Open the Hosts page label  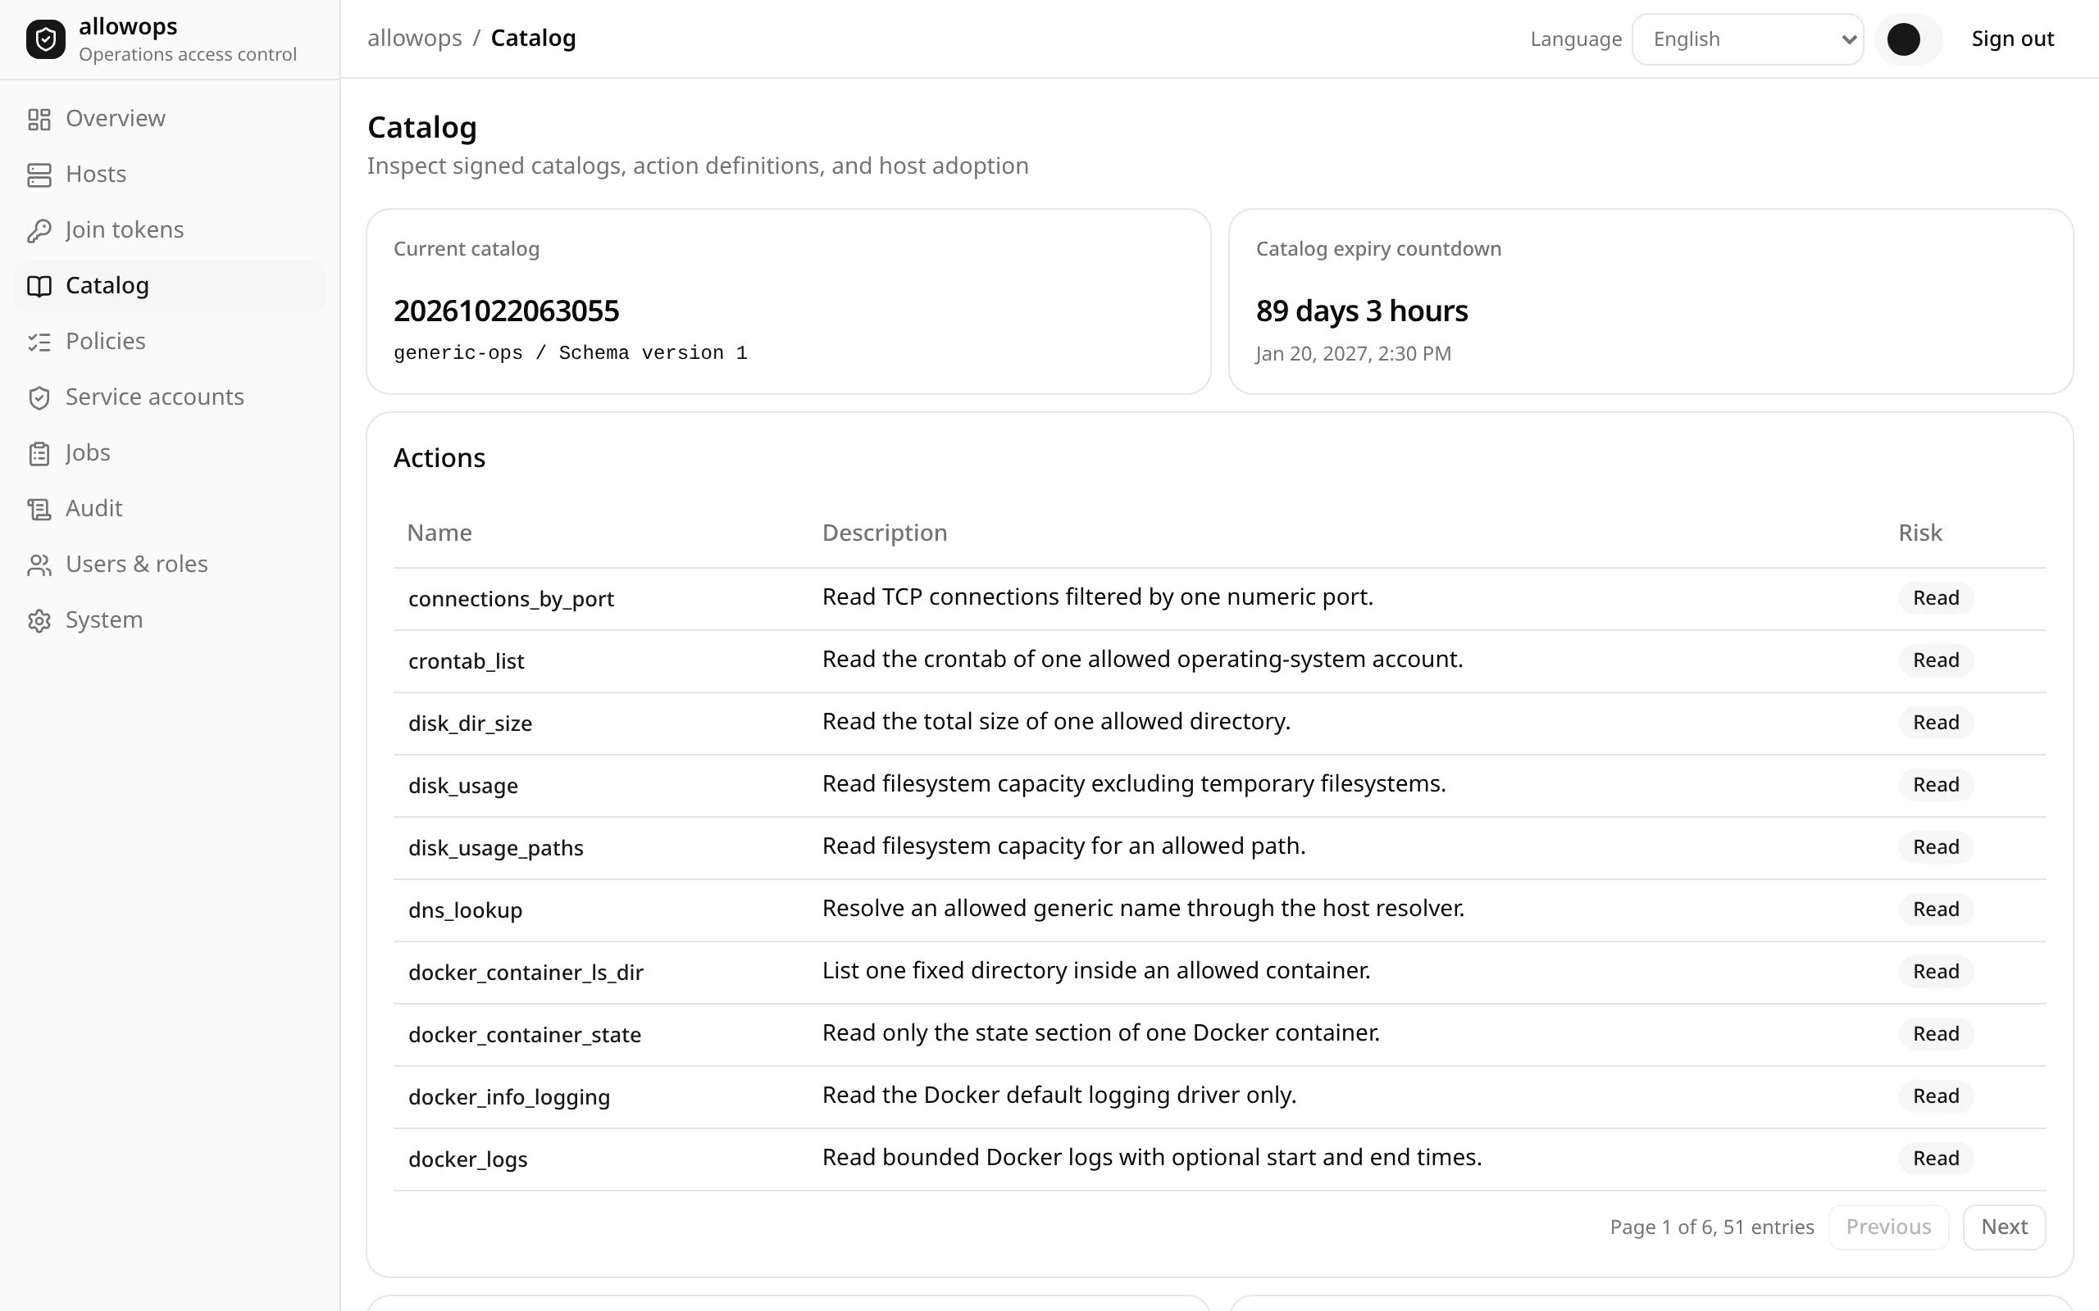[x=96, y=174]
